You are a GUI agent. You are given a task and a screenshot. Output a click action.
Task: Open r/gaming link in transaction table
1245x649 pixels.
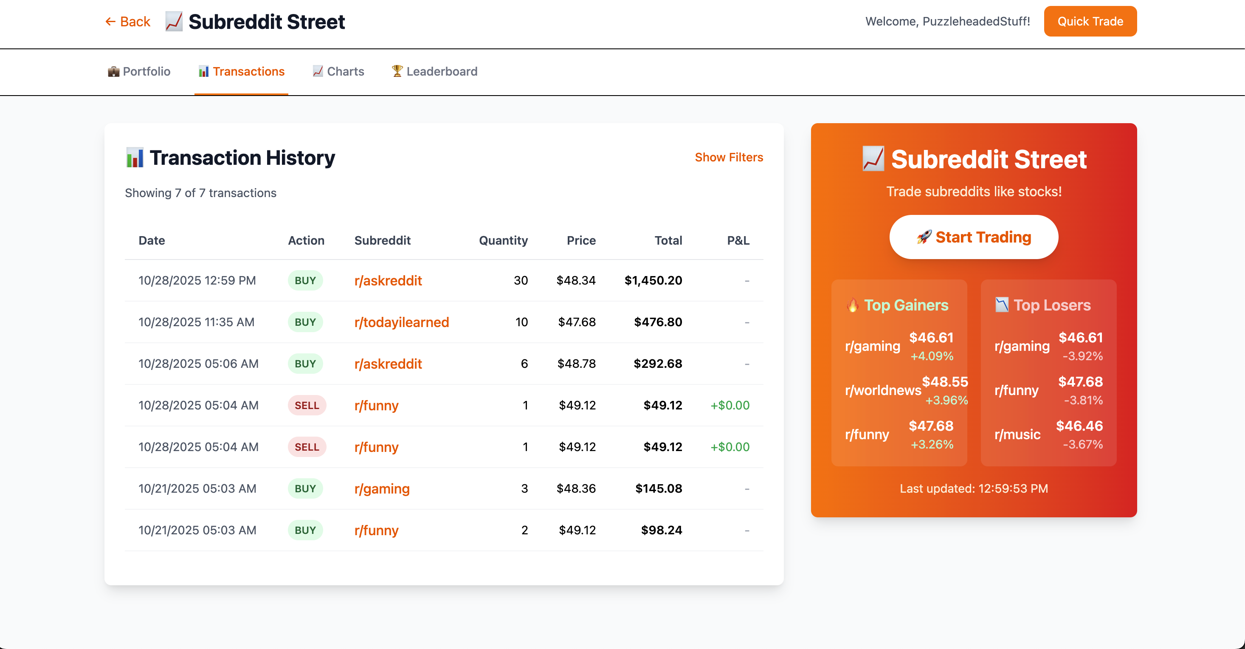tap(381, 488)
